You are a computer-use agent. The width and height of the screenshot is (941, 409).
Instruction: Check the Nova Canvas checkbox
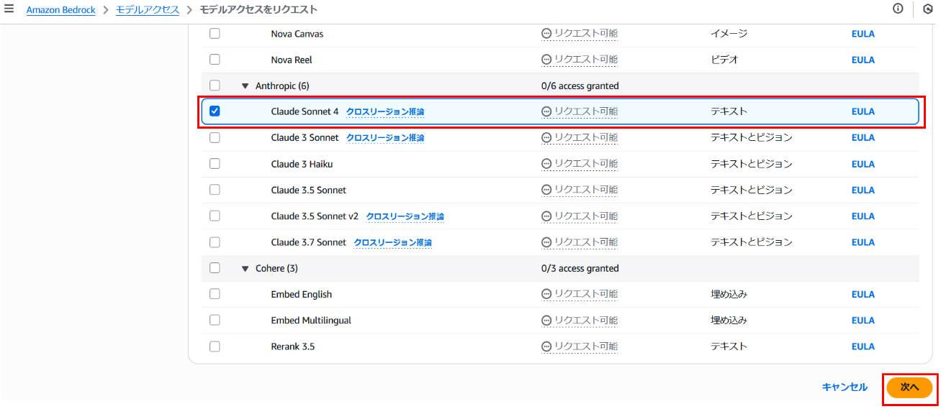[215, 33]
